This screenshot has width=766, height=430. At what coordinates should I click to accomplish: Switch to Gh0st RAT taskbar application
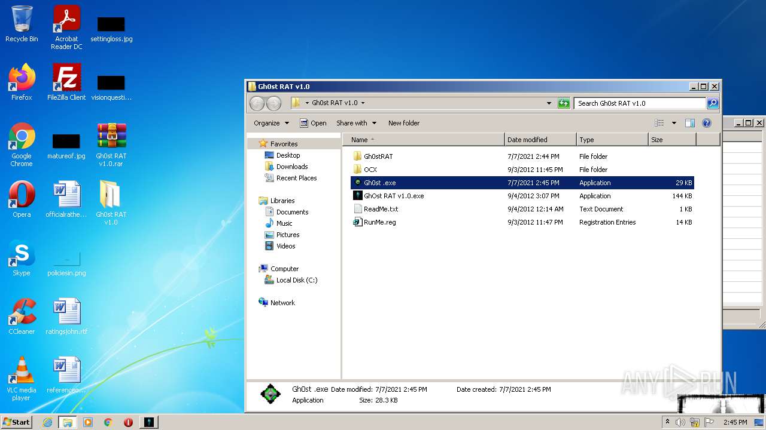149,422
